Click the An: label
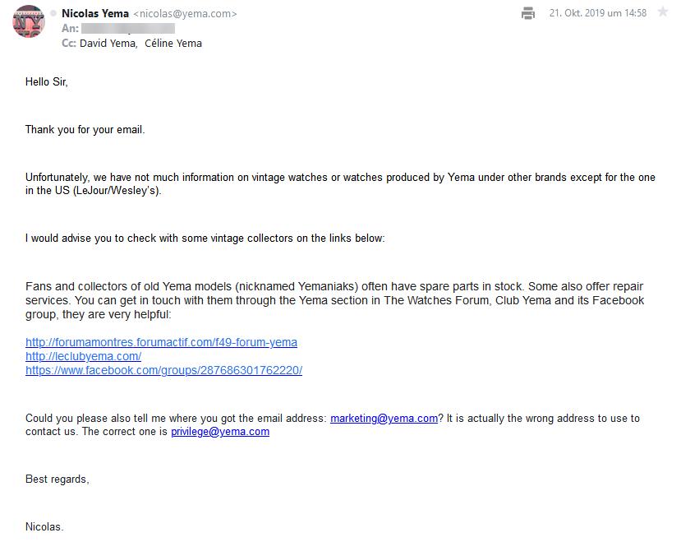 click(x=70, y=29)
